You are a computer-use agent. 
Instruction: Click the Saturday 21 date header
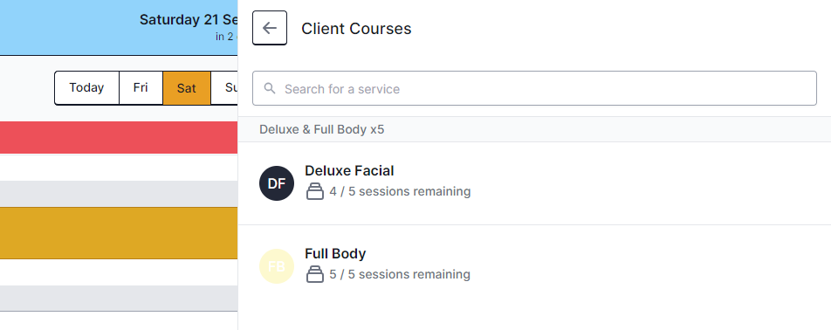point(189,19)
